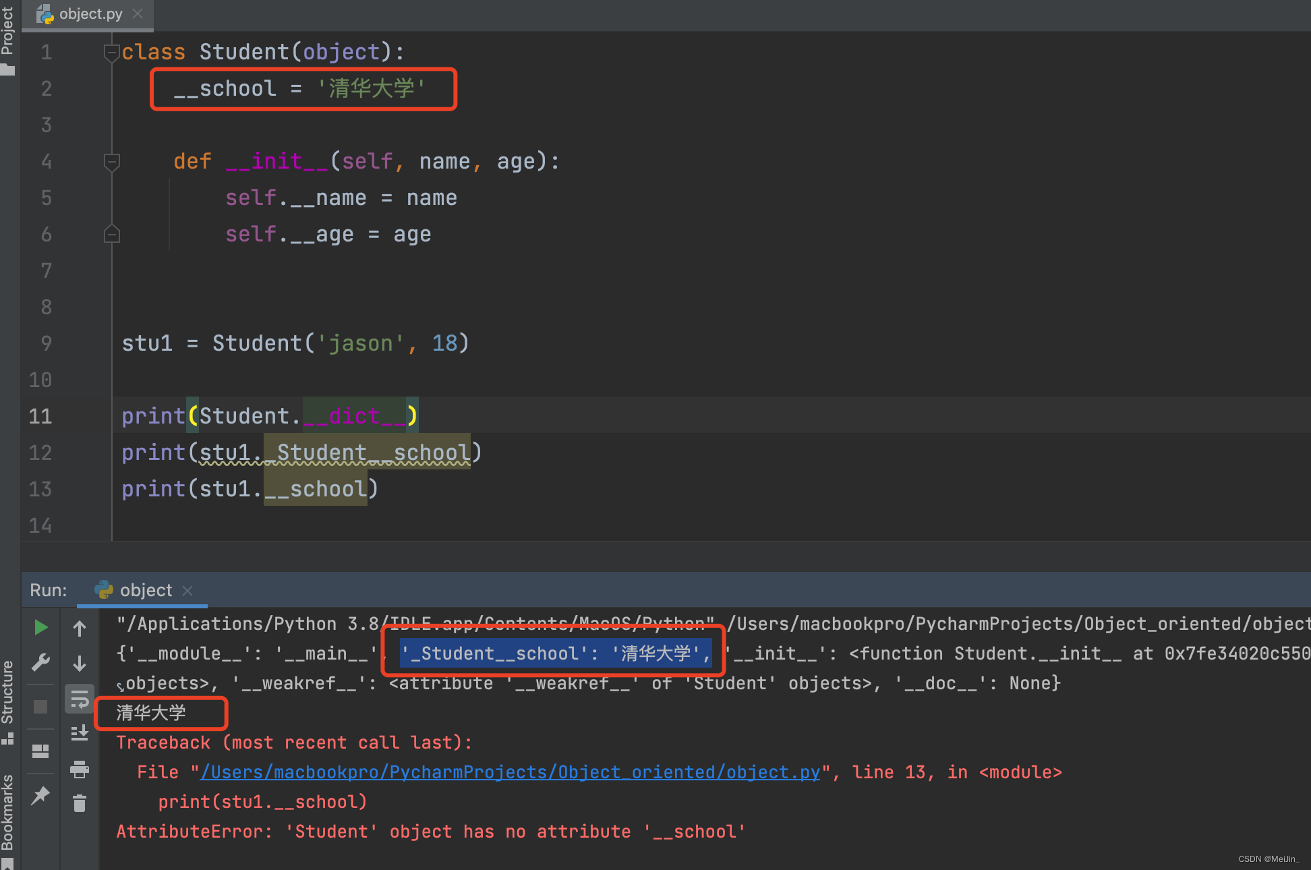Click the restore layout icon

[x=40, y=751]
